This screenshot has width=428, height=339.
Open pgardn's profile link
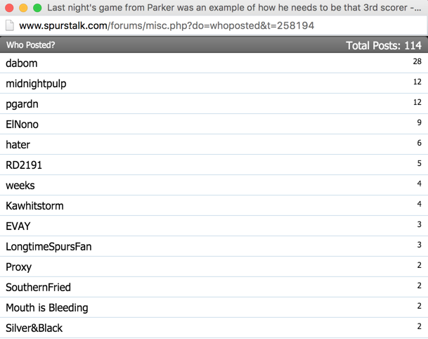click(22, 104)
